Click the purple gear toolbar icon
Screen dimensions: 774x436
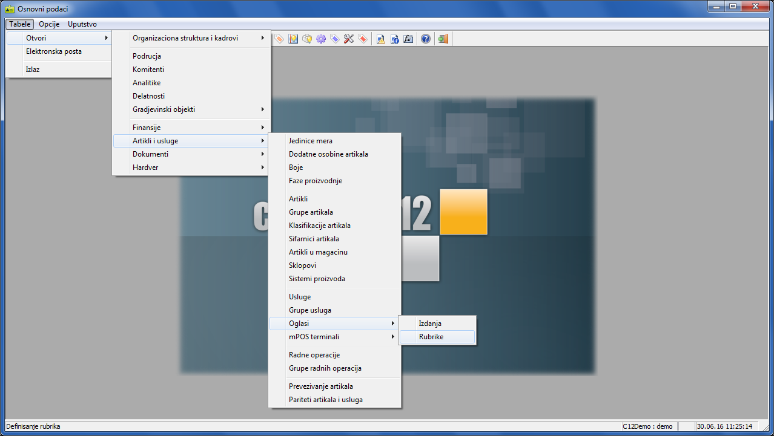321,39
